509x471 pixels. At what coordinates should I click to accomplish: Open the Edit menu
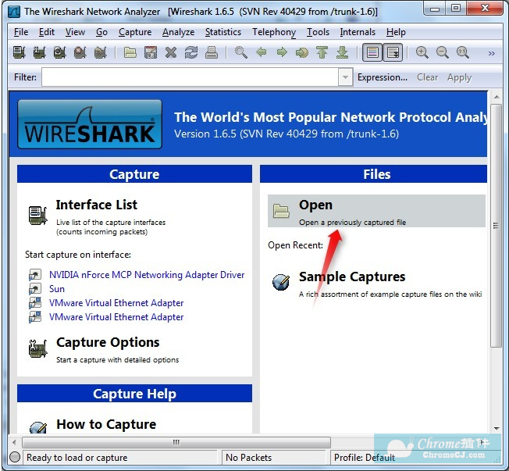tap(47, 32)
